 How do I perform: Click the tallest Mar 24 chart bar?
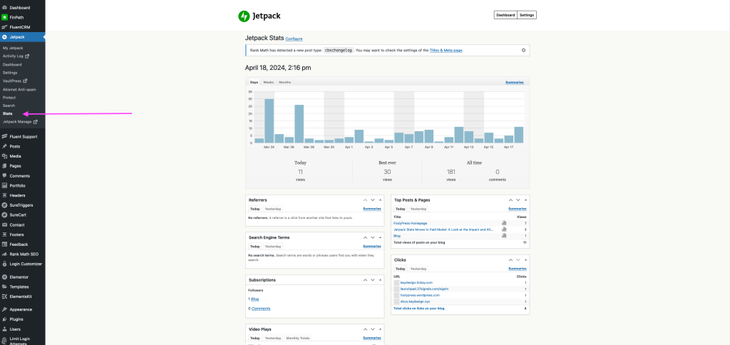pyautogui.click(x=269, y=120)
